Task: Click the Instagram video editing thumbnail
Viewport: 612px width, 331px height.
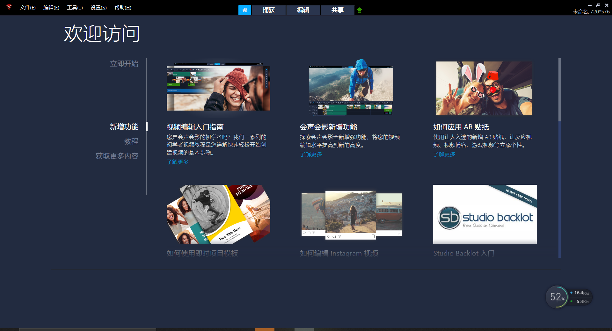Action: 352,215
